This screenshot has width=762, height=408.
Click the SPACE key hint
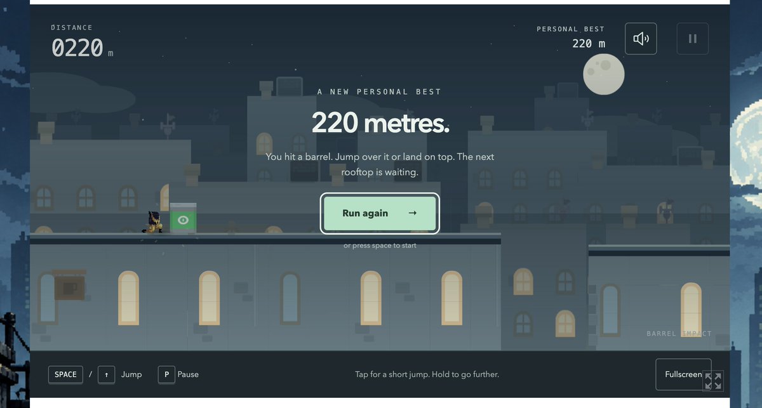[x=65, y=374]
